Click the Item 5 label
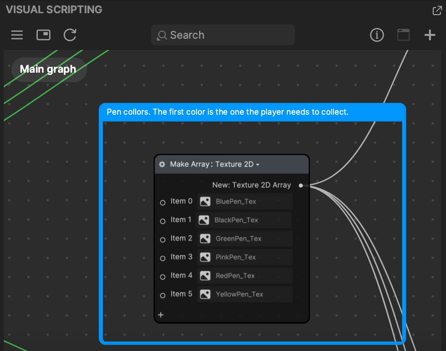 181,294
